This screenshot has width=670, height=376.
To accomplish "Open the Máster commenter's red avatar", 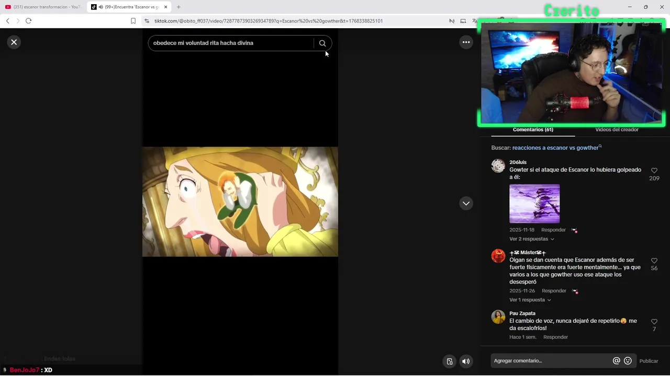I will point(498,256).
